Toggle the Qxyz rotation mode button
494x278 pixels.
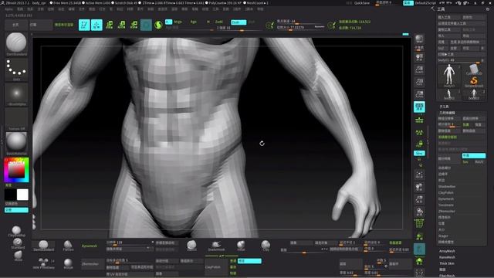(x=419, y=153)
